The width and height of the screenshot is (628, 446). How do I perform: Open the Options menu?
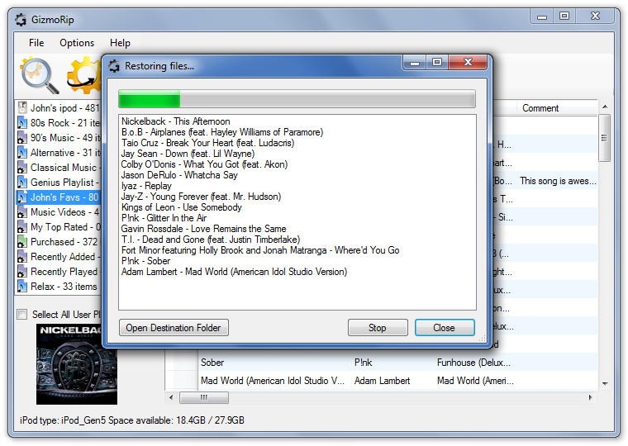77,43
